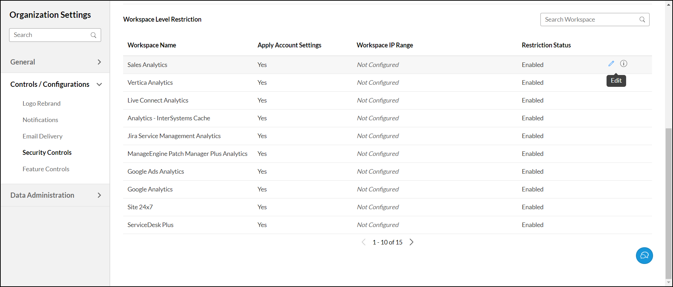Click the Search Workspace input field

589,20
